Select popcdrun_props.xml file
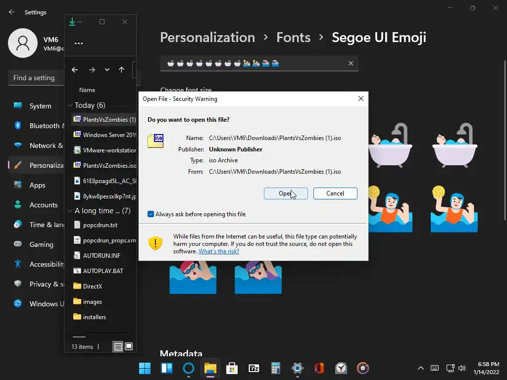This screenshot has width=507, height=380. point(103,240)
